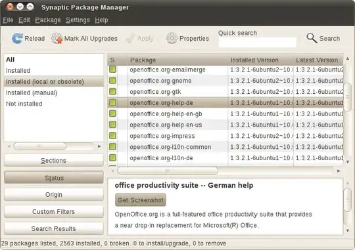Image resolution: width=355 pixels, height=250 pixels.
Task: Click the Properties gear icon
Action: [x=172, y=38]
